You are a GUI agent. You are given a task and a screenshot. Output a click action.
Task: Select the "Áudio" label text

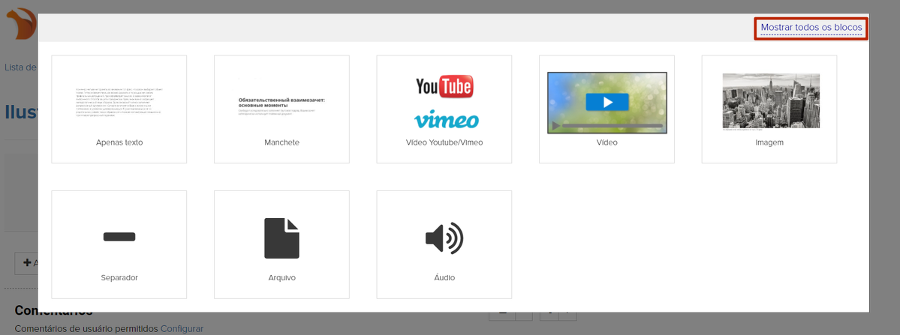(x=444, y=277)
